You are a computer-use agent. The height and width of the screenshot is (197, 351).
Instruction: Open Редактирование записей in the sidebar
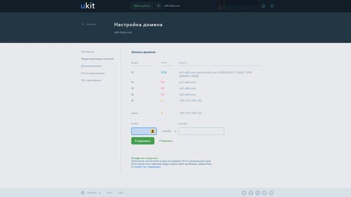click(x=97, y=59)
